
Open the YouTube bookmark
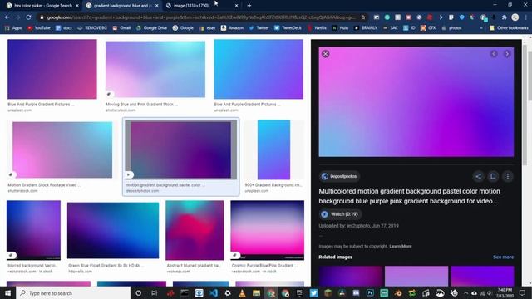[x=39, y=27]
